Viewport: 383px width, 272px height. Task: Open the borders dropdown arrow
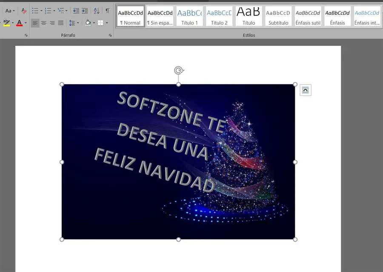click(107, 23)
